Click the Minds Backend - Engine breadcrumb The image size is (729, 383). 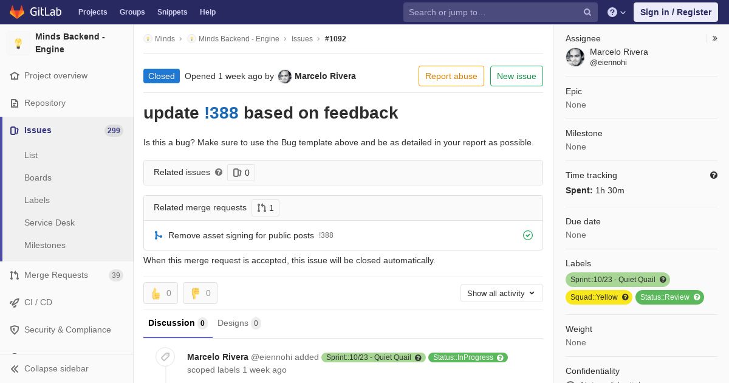pos(239,38)
